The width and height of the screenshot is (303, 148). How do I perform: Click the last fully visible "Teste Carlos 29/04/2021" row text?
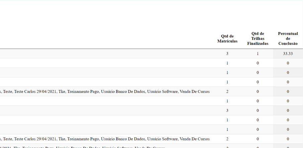click(105, 139)
